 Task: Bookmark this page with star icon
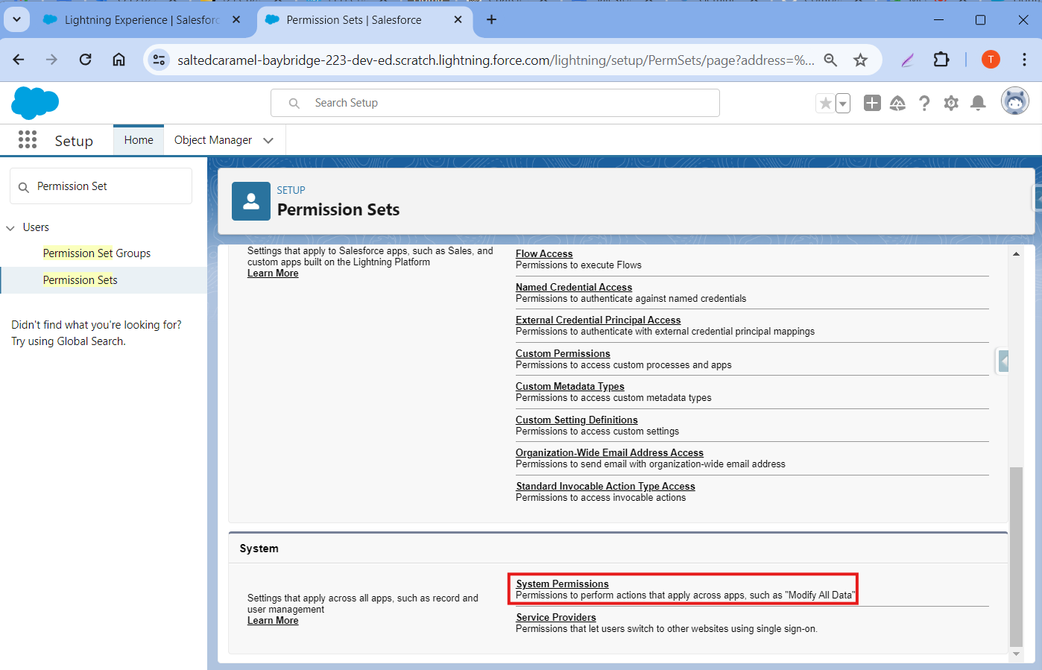point(861,60)
